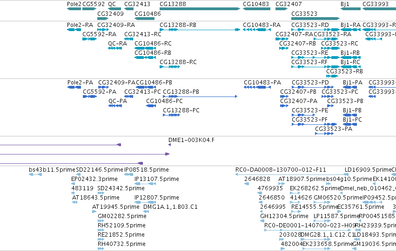The width and height of the screenshot is (396, 251).
Task: Select the CG13288-PB protein label
Action: point(181,92)
